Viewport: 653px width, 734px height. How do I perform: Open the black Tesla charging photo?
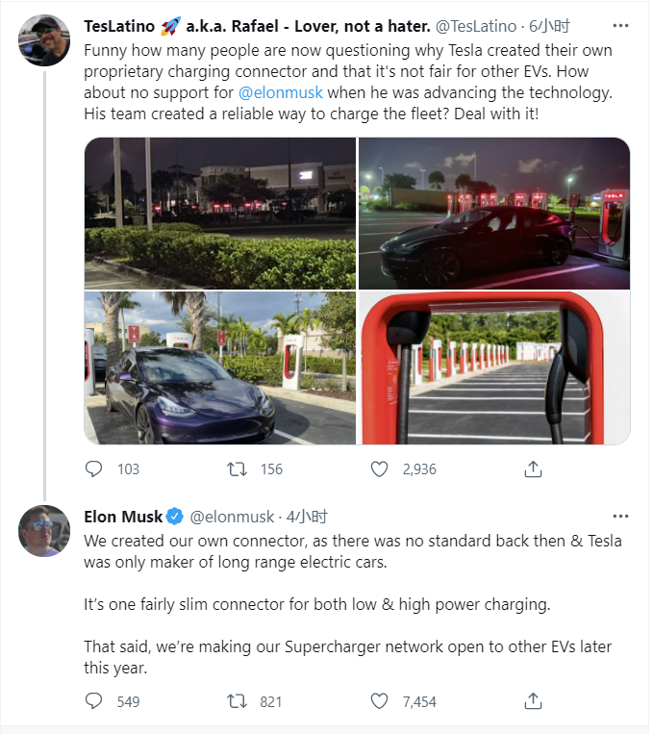point(494,213)
